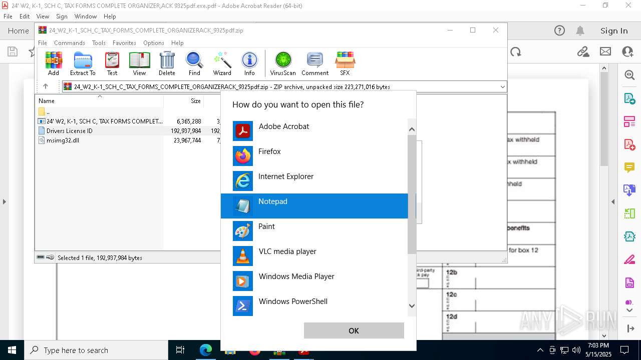Open Acrobat Sign menu
Image resolution: width=641 pixels, height=360 pixels.
62,16
